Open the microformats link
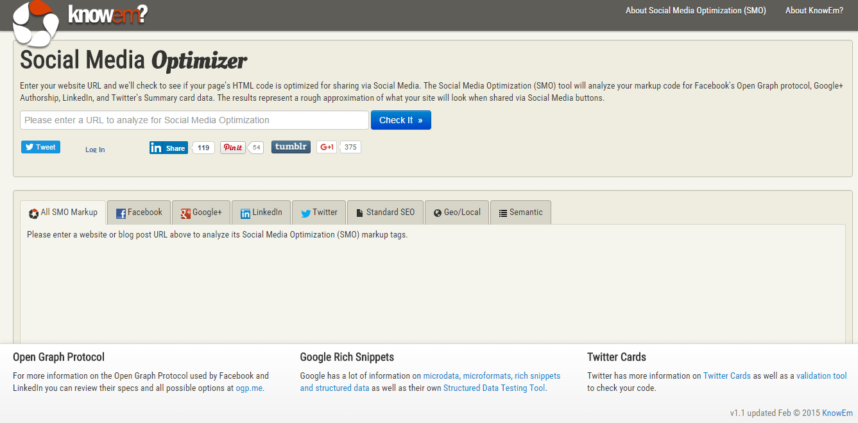 click(487, 376)
